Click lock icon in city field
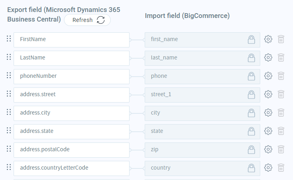 click(x=251, y=113)
